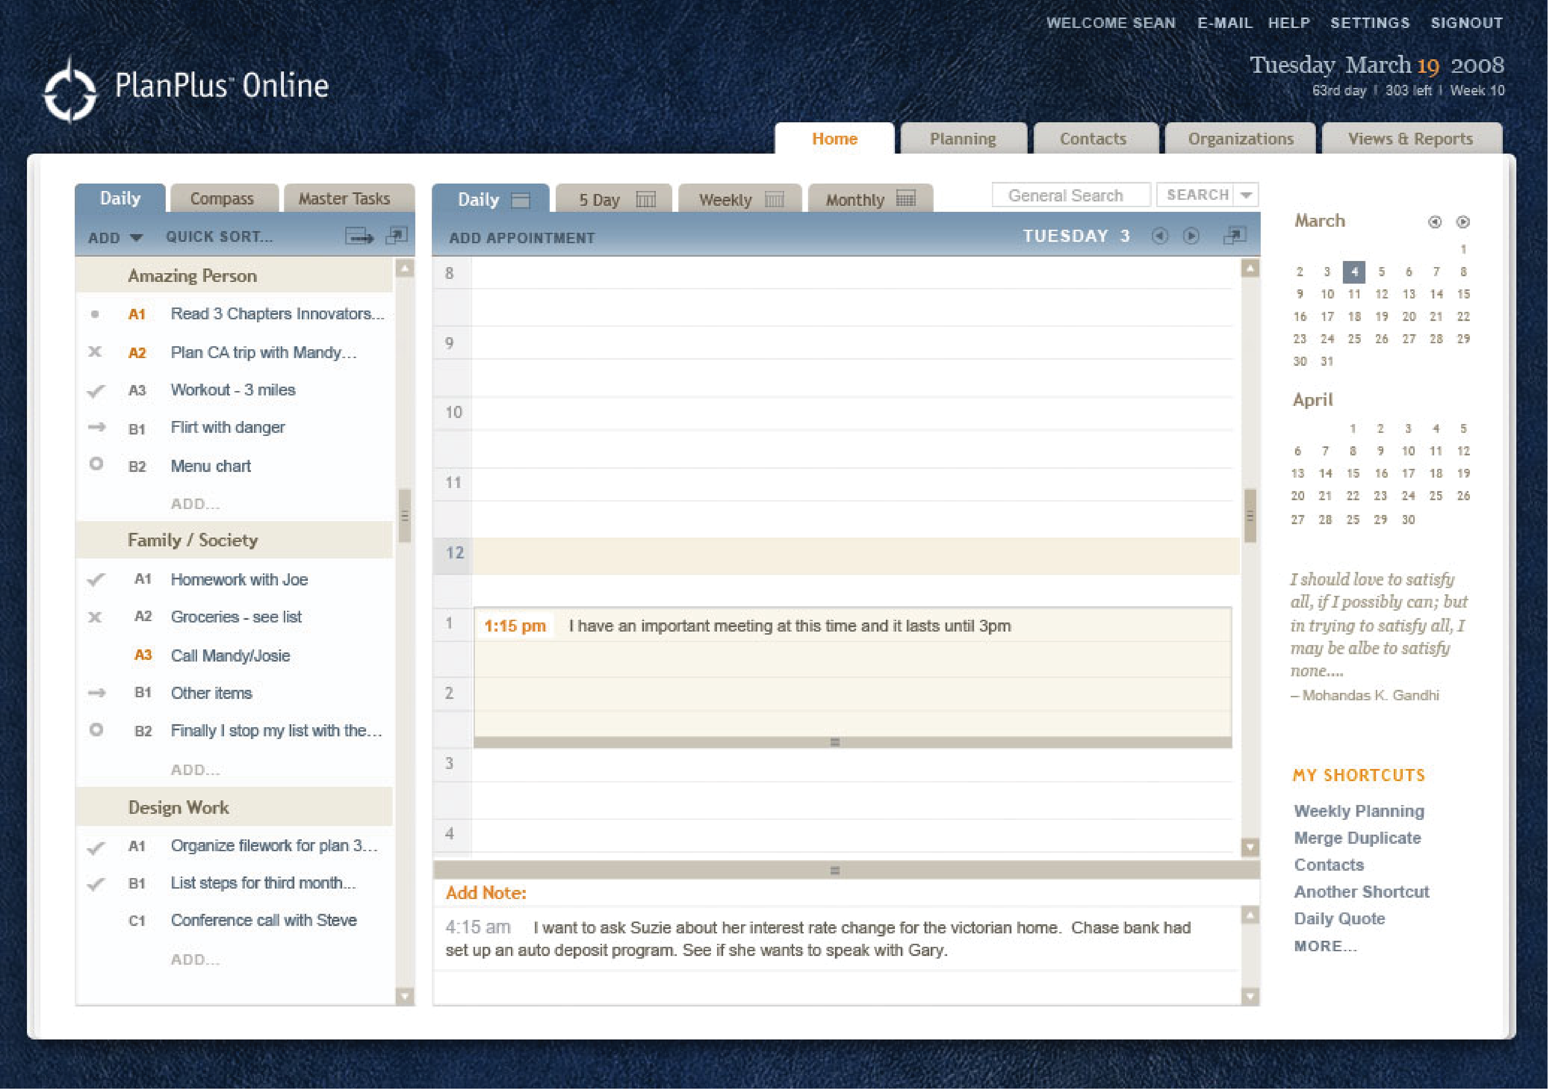The width and height of the screenshot is (1548, 1090).
Task: Click forwarded arrow status for Flirt with danger
Action: (96, 427)
